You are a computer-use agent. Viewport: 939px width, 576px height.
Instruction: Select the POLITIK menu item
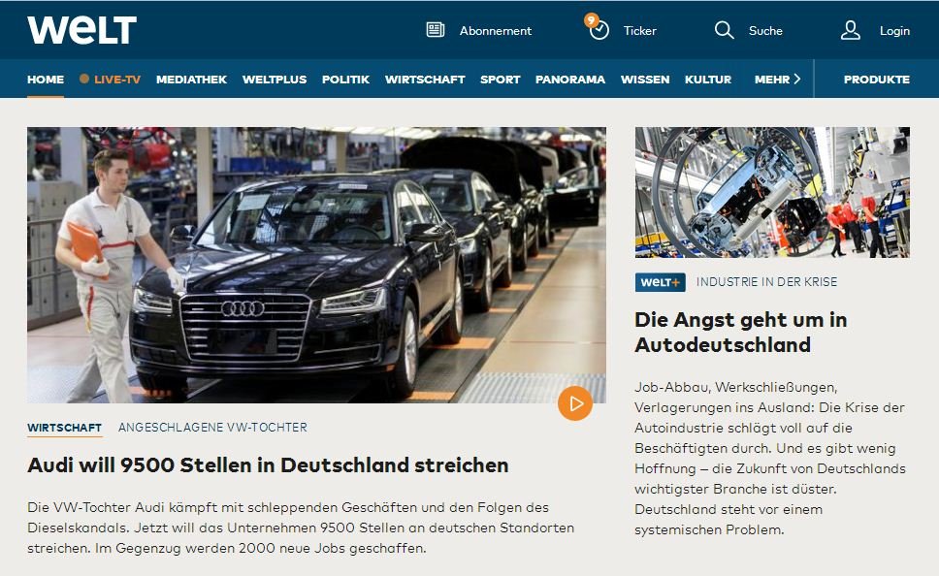tap(345, 80)
